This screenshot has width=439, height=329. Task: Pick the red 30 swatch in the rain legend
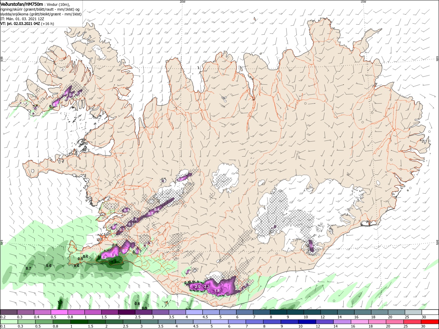click(x=430, y=322)
